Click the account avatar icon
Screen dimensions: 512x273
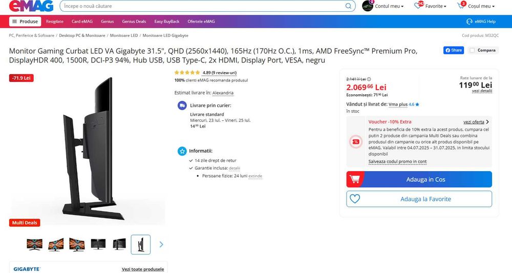[367, 6]
